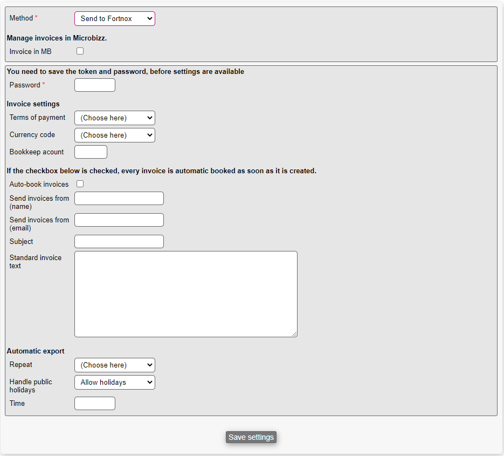Click the Time input field
The image size is (504, 456).
coord(95,404)
